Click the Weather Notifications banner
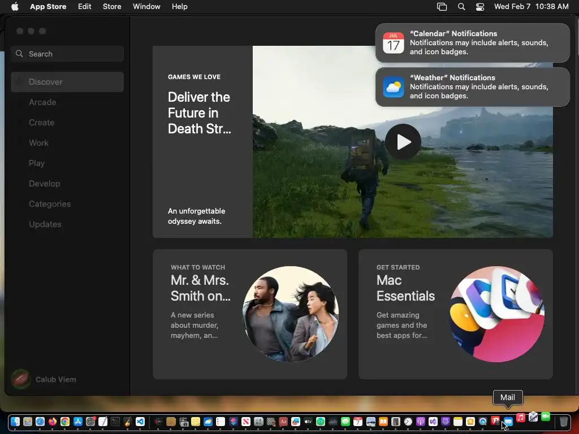Image resolution: width=579 pixels, height=434 pixels. click(x=472, y=86)
